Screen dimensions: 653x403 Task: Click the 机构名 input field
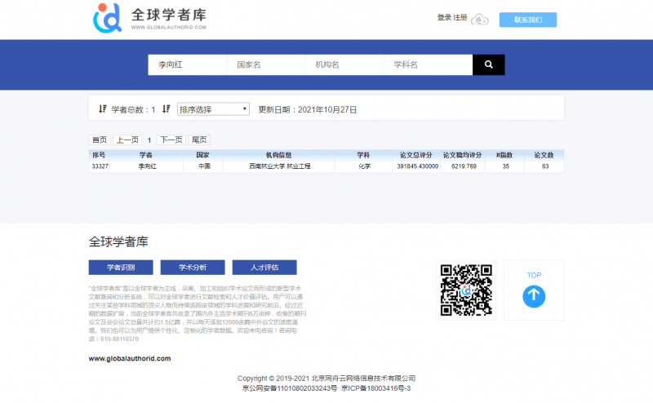point(344,64)
